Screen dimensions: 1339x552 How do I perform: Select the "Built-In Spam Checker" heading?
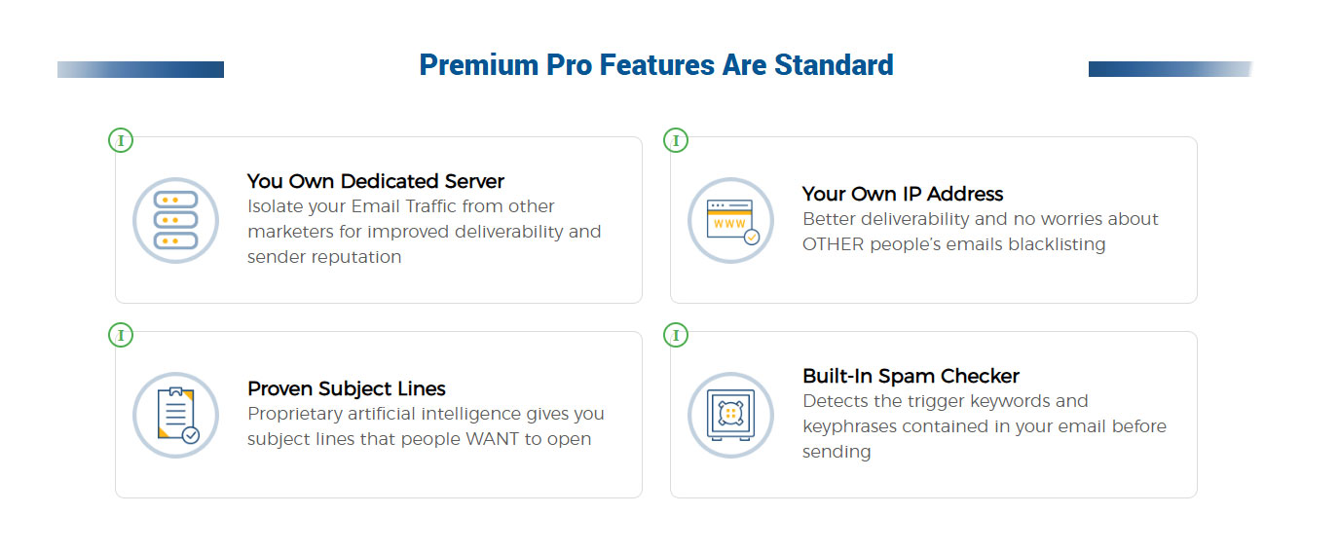pyautogui.click(x=911, y=376)
